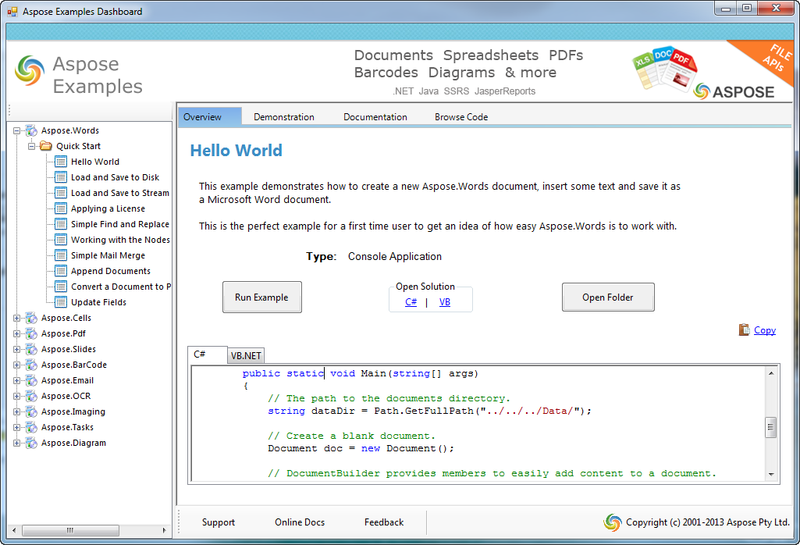Viewport: 800px width, 545px height.
Task: Open the VB solution link
Action: coord(445,302)
